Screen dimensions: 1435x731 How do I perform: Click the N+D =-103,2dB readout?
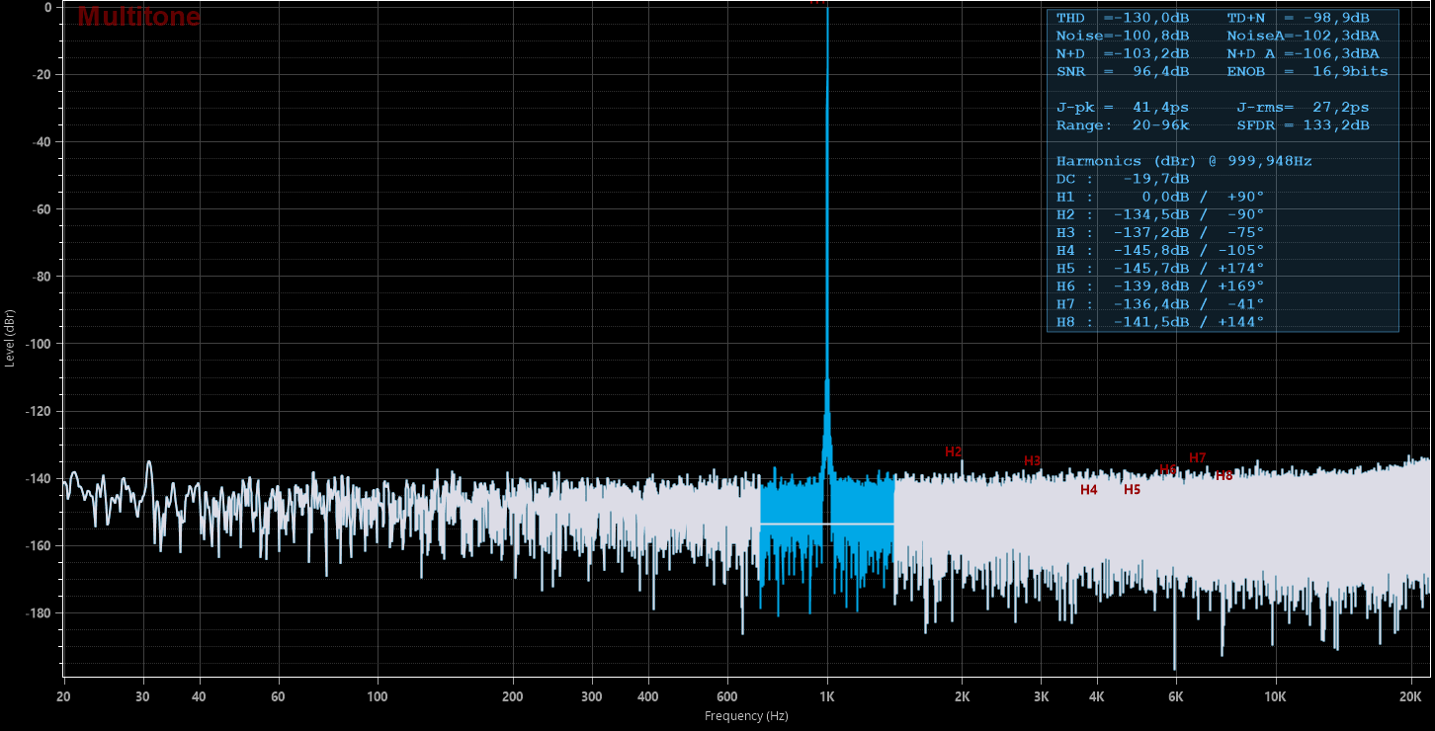pyautogui.click(x=1123, y=54)
